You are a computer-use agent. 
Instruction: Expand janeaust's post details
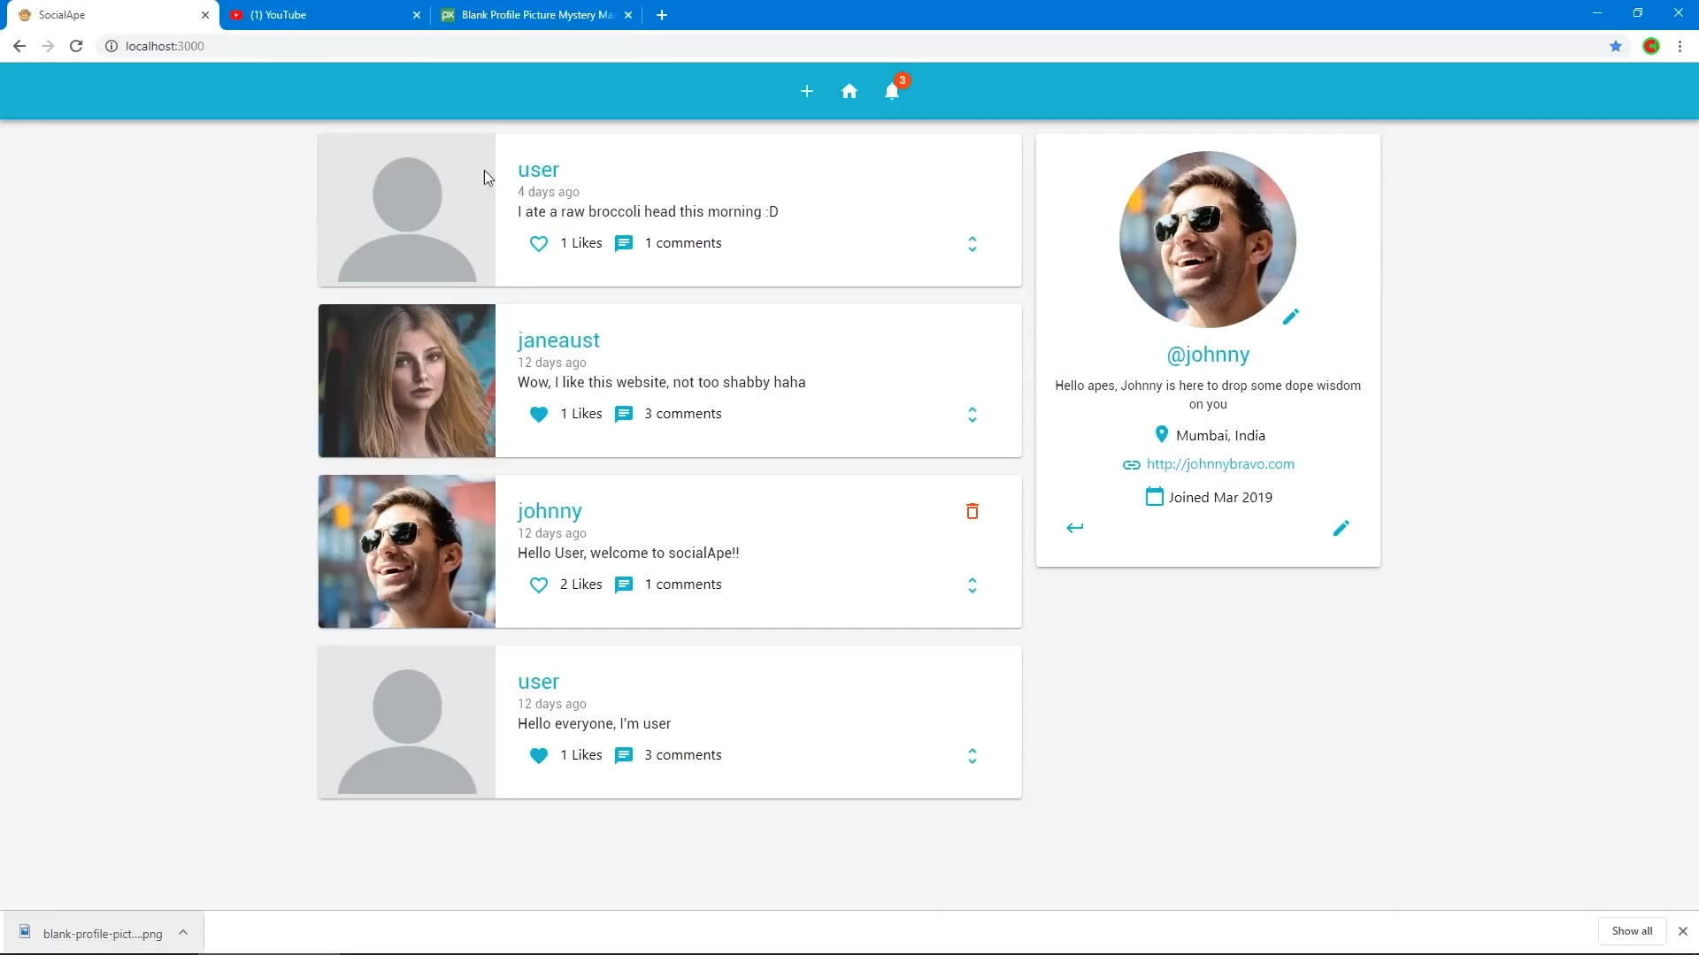972,415
